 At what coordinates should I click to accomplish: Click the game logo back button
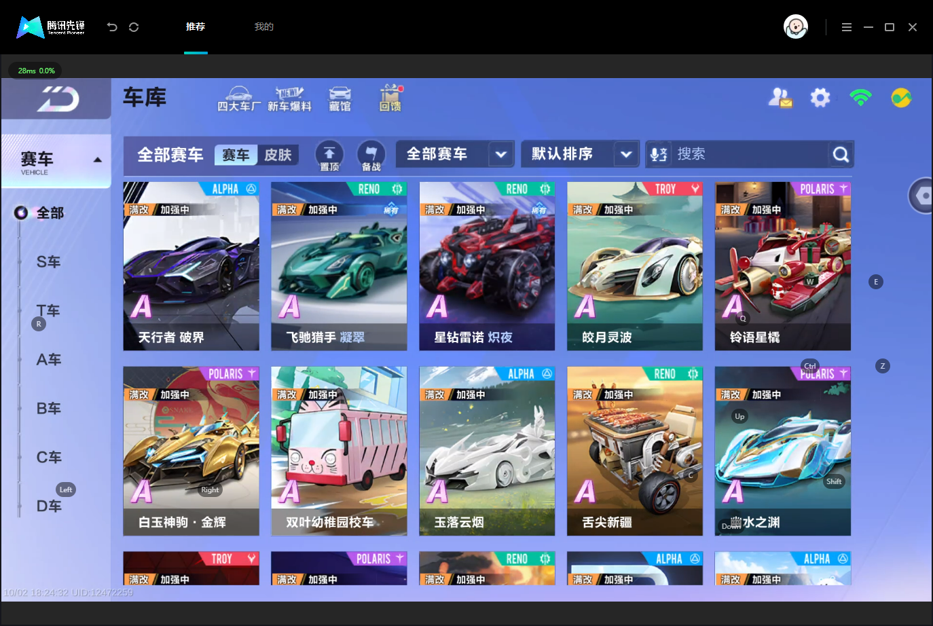57,99
